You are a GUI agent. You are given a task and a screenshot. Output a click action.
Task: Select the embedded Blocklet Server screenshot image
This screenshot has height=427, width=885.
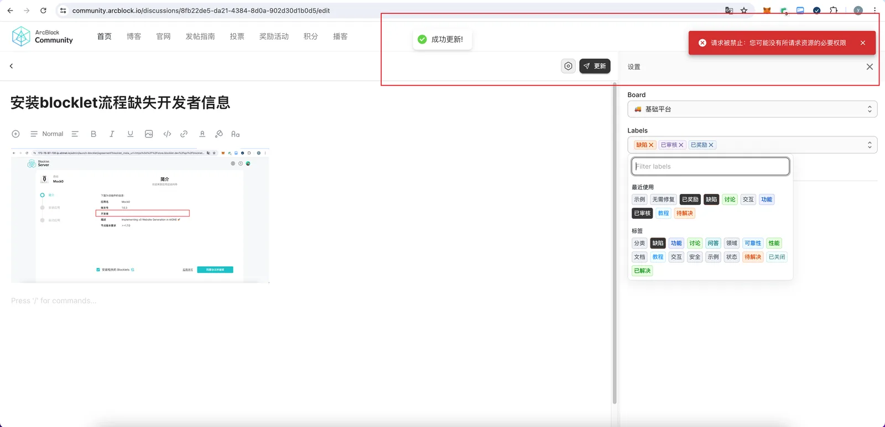pyautogui.click(x=140, y=216)
